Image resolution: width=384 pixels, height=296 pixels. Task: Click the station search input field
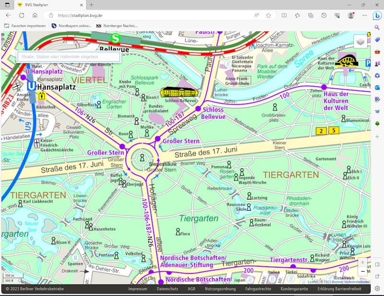[68, 57]
